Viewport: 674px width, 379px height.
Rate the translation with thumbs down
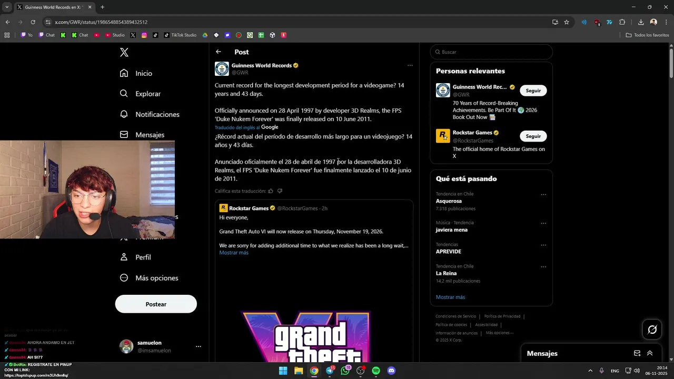point(280,191)
